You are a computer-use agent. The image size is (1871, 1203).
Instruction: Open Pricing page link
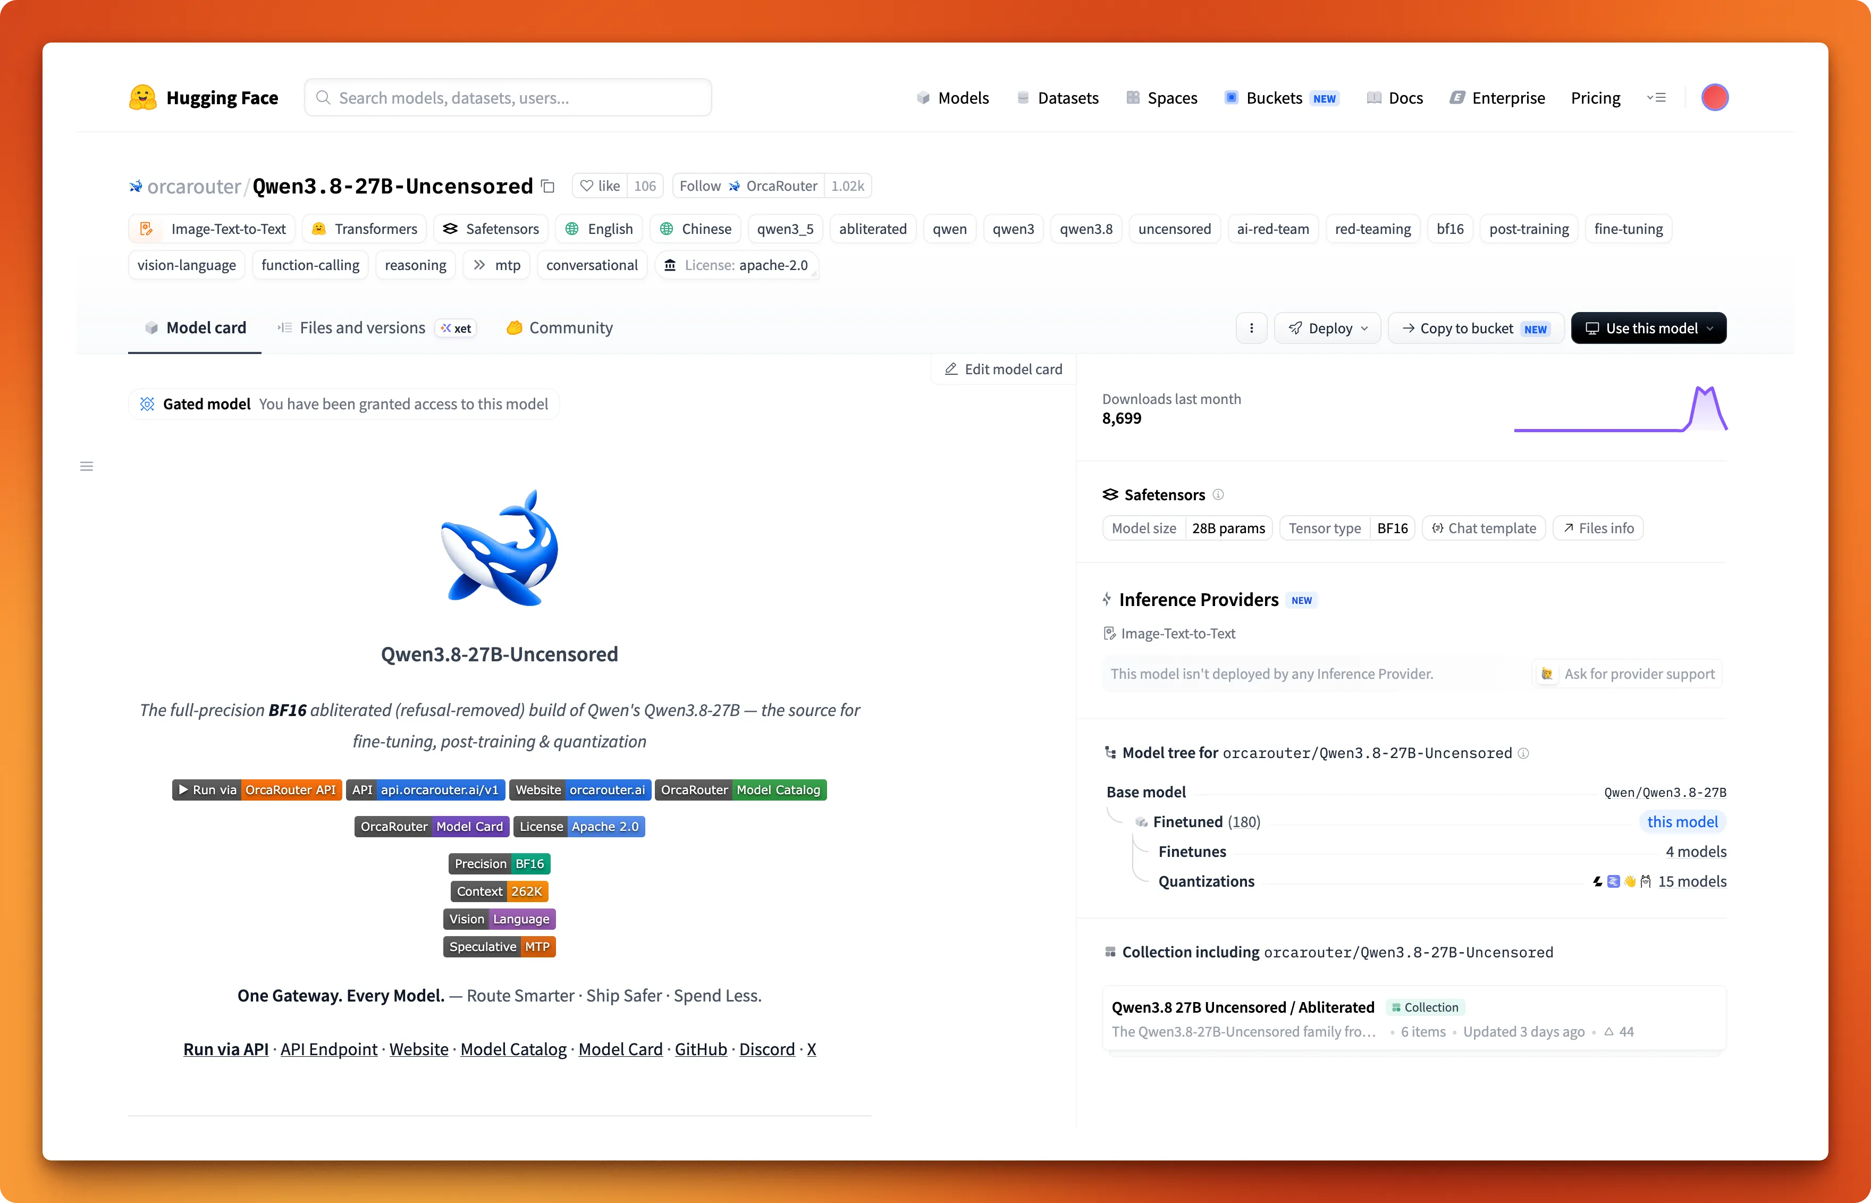1595,98
